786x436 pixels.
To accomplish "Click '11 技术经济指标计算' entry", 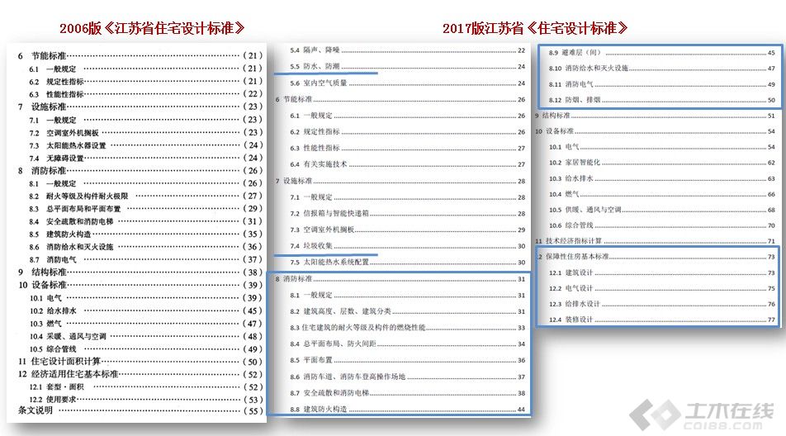I will pos(569,241).
